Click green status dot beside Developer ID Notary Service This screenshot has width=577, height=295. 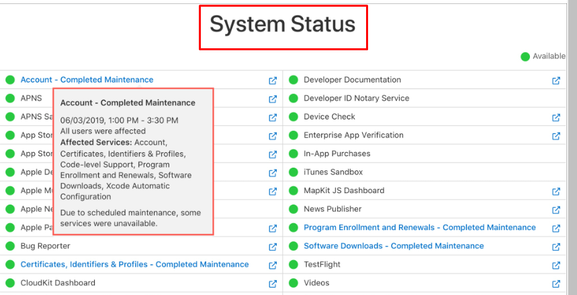pyautogui.click(x=294, y=98)
